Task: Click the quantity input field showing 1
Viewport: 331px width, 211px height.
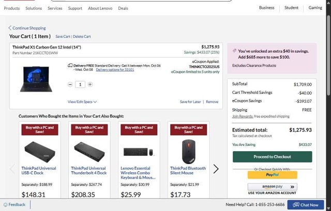Action: [80, 85]
